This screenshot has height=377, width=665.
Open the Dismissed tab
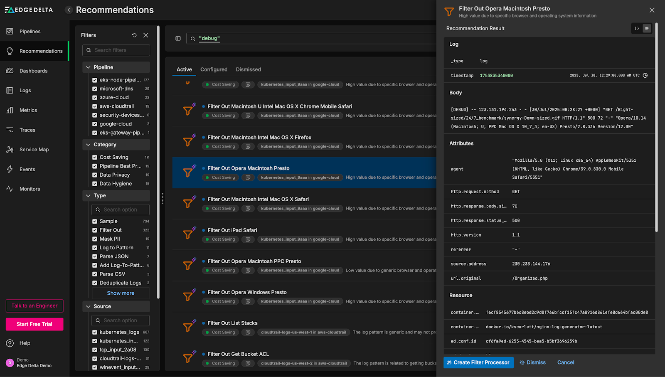tap(248, 69)
